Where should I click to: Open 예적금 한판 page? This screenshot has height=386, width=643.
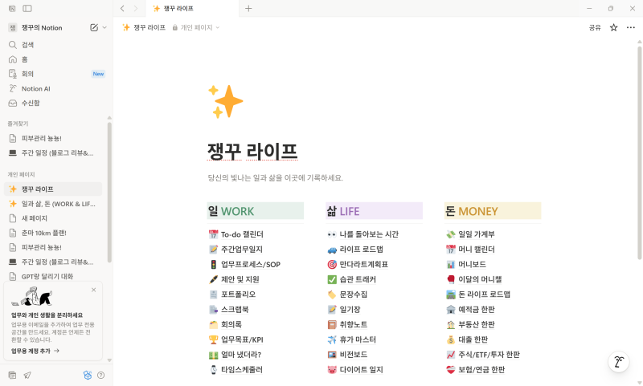pyautogui.click(x=471, y=310)
